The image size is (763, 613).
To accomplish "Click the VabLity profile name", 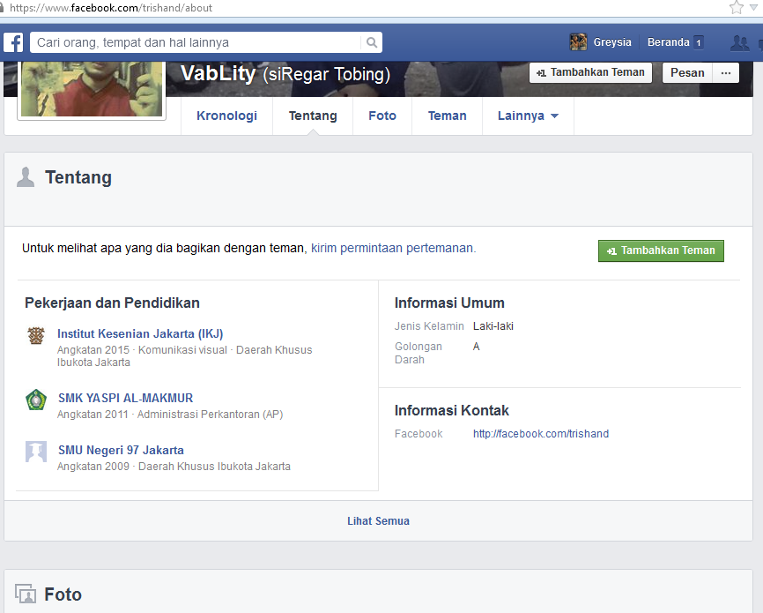I will point(218,73).
